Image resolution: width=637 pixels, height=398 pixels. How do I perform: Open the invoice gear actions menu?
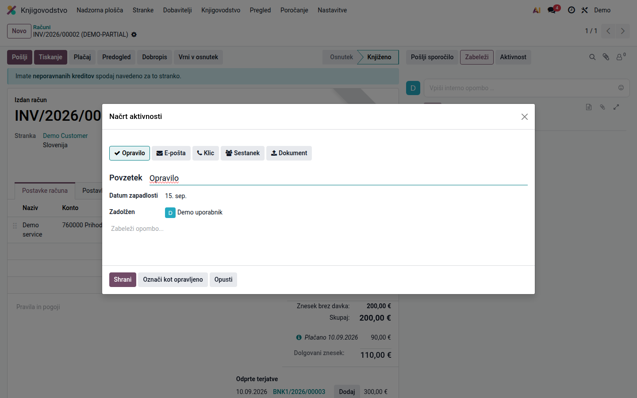134,34
